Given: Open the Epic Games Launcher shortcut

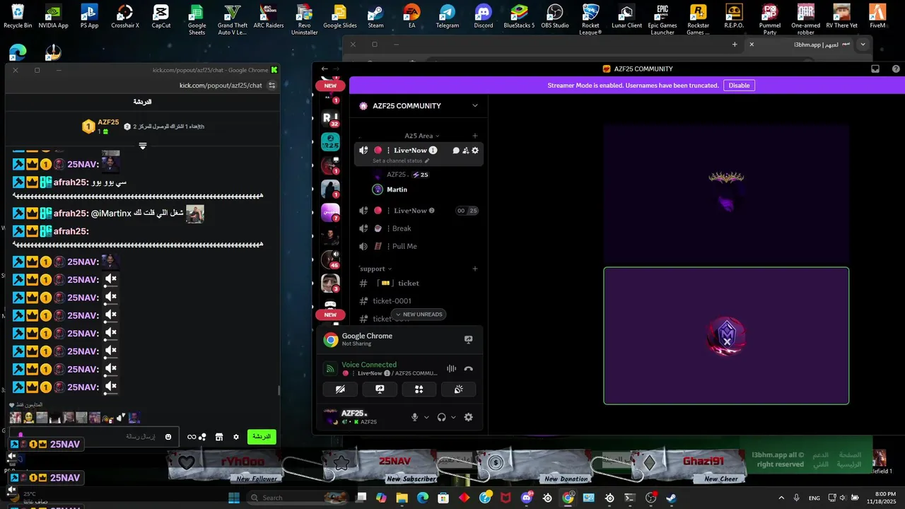Looking at the screenshot, I should click(x=662, y=20).
